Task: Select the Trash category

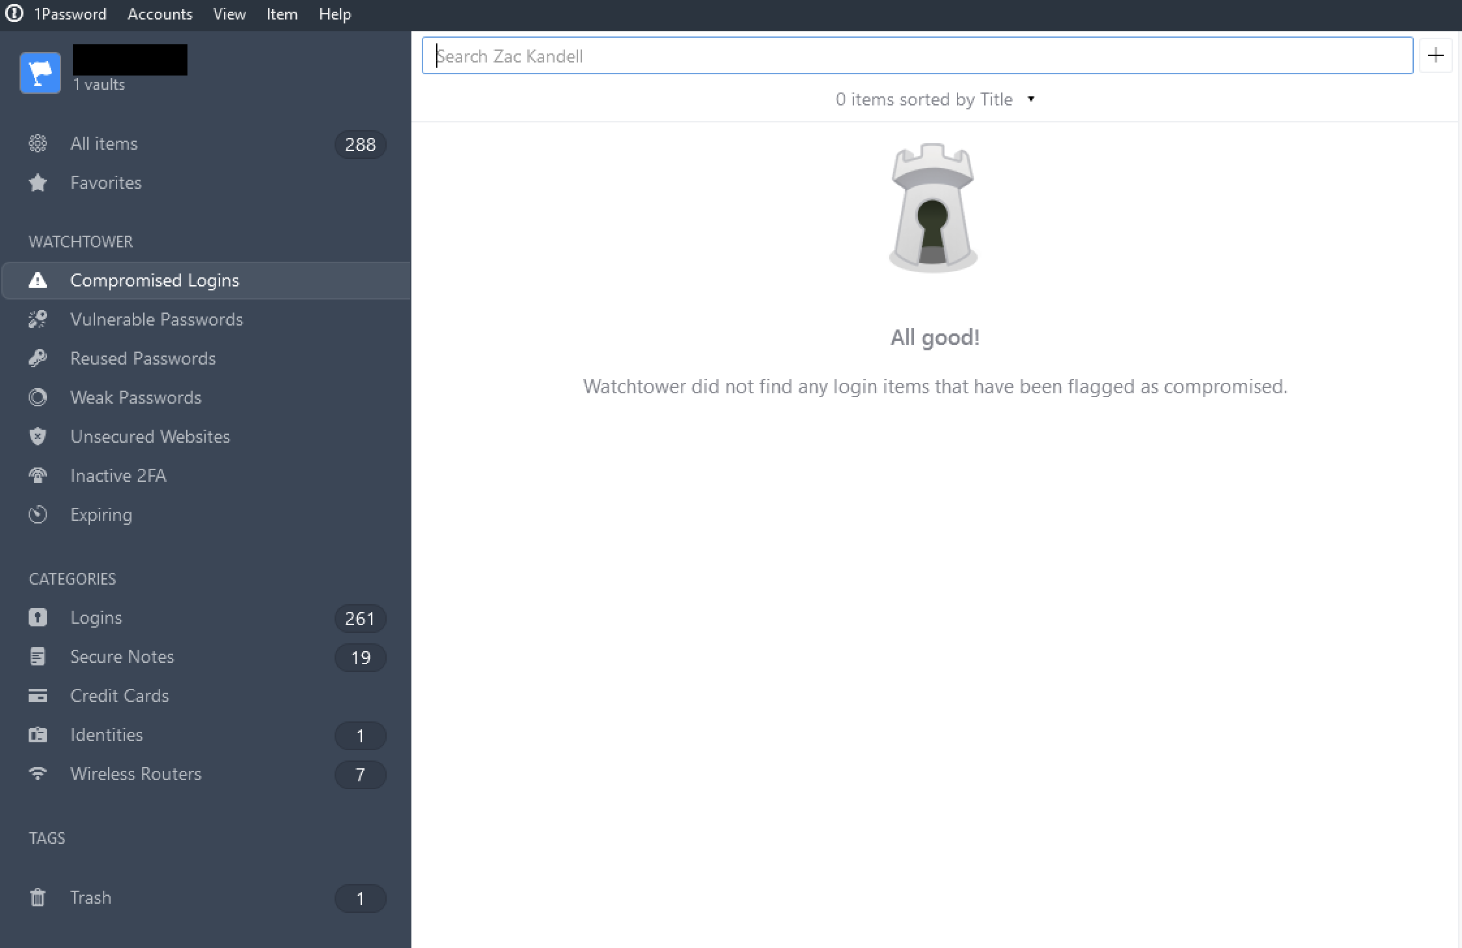Action: pos(90,897)
